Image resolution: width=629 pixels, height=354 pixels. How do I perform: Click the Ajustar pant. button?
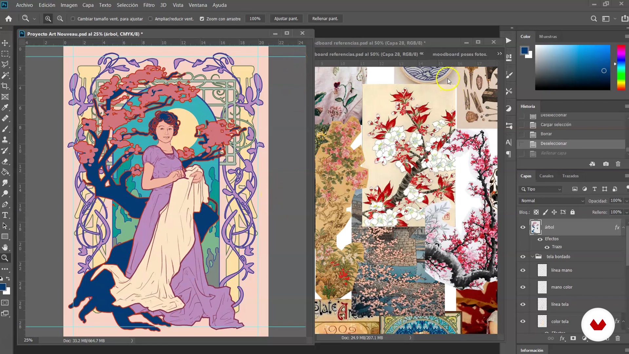click(x=286, y=19)
